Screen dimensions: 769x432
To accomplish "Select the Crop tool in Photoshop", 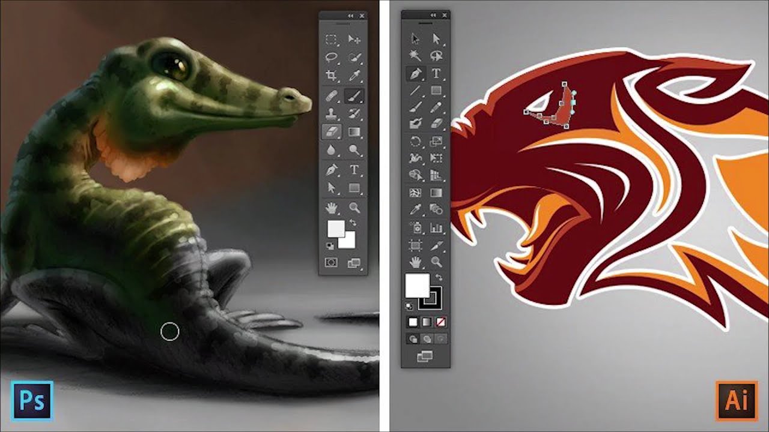I will point(331,75).
